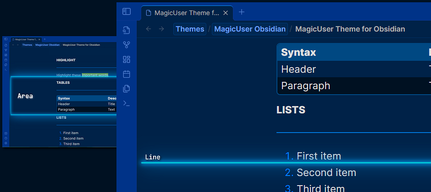Screen dimensions: 431x192
Task: Click the command palette icon in small window ribbon
Action: [x=6, y=69]
